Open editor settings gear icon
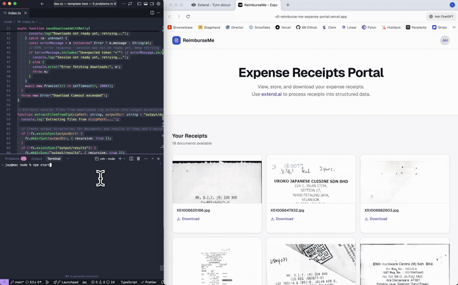The width and height of the screenshot is (458, 285). [159, 4]
